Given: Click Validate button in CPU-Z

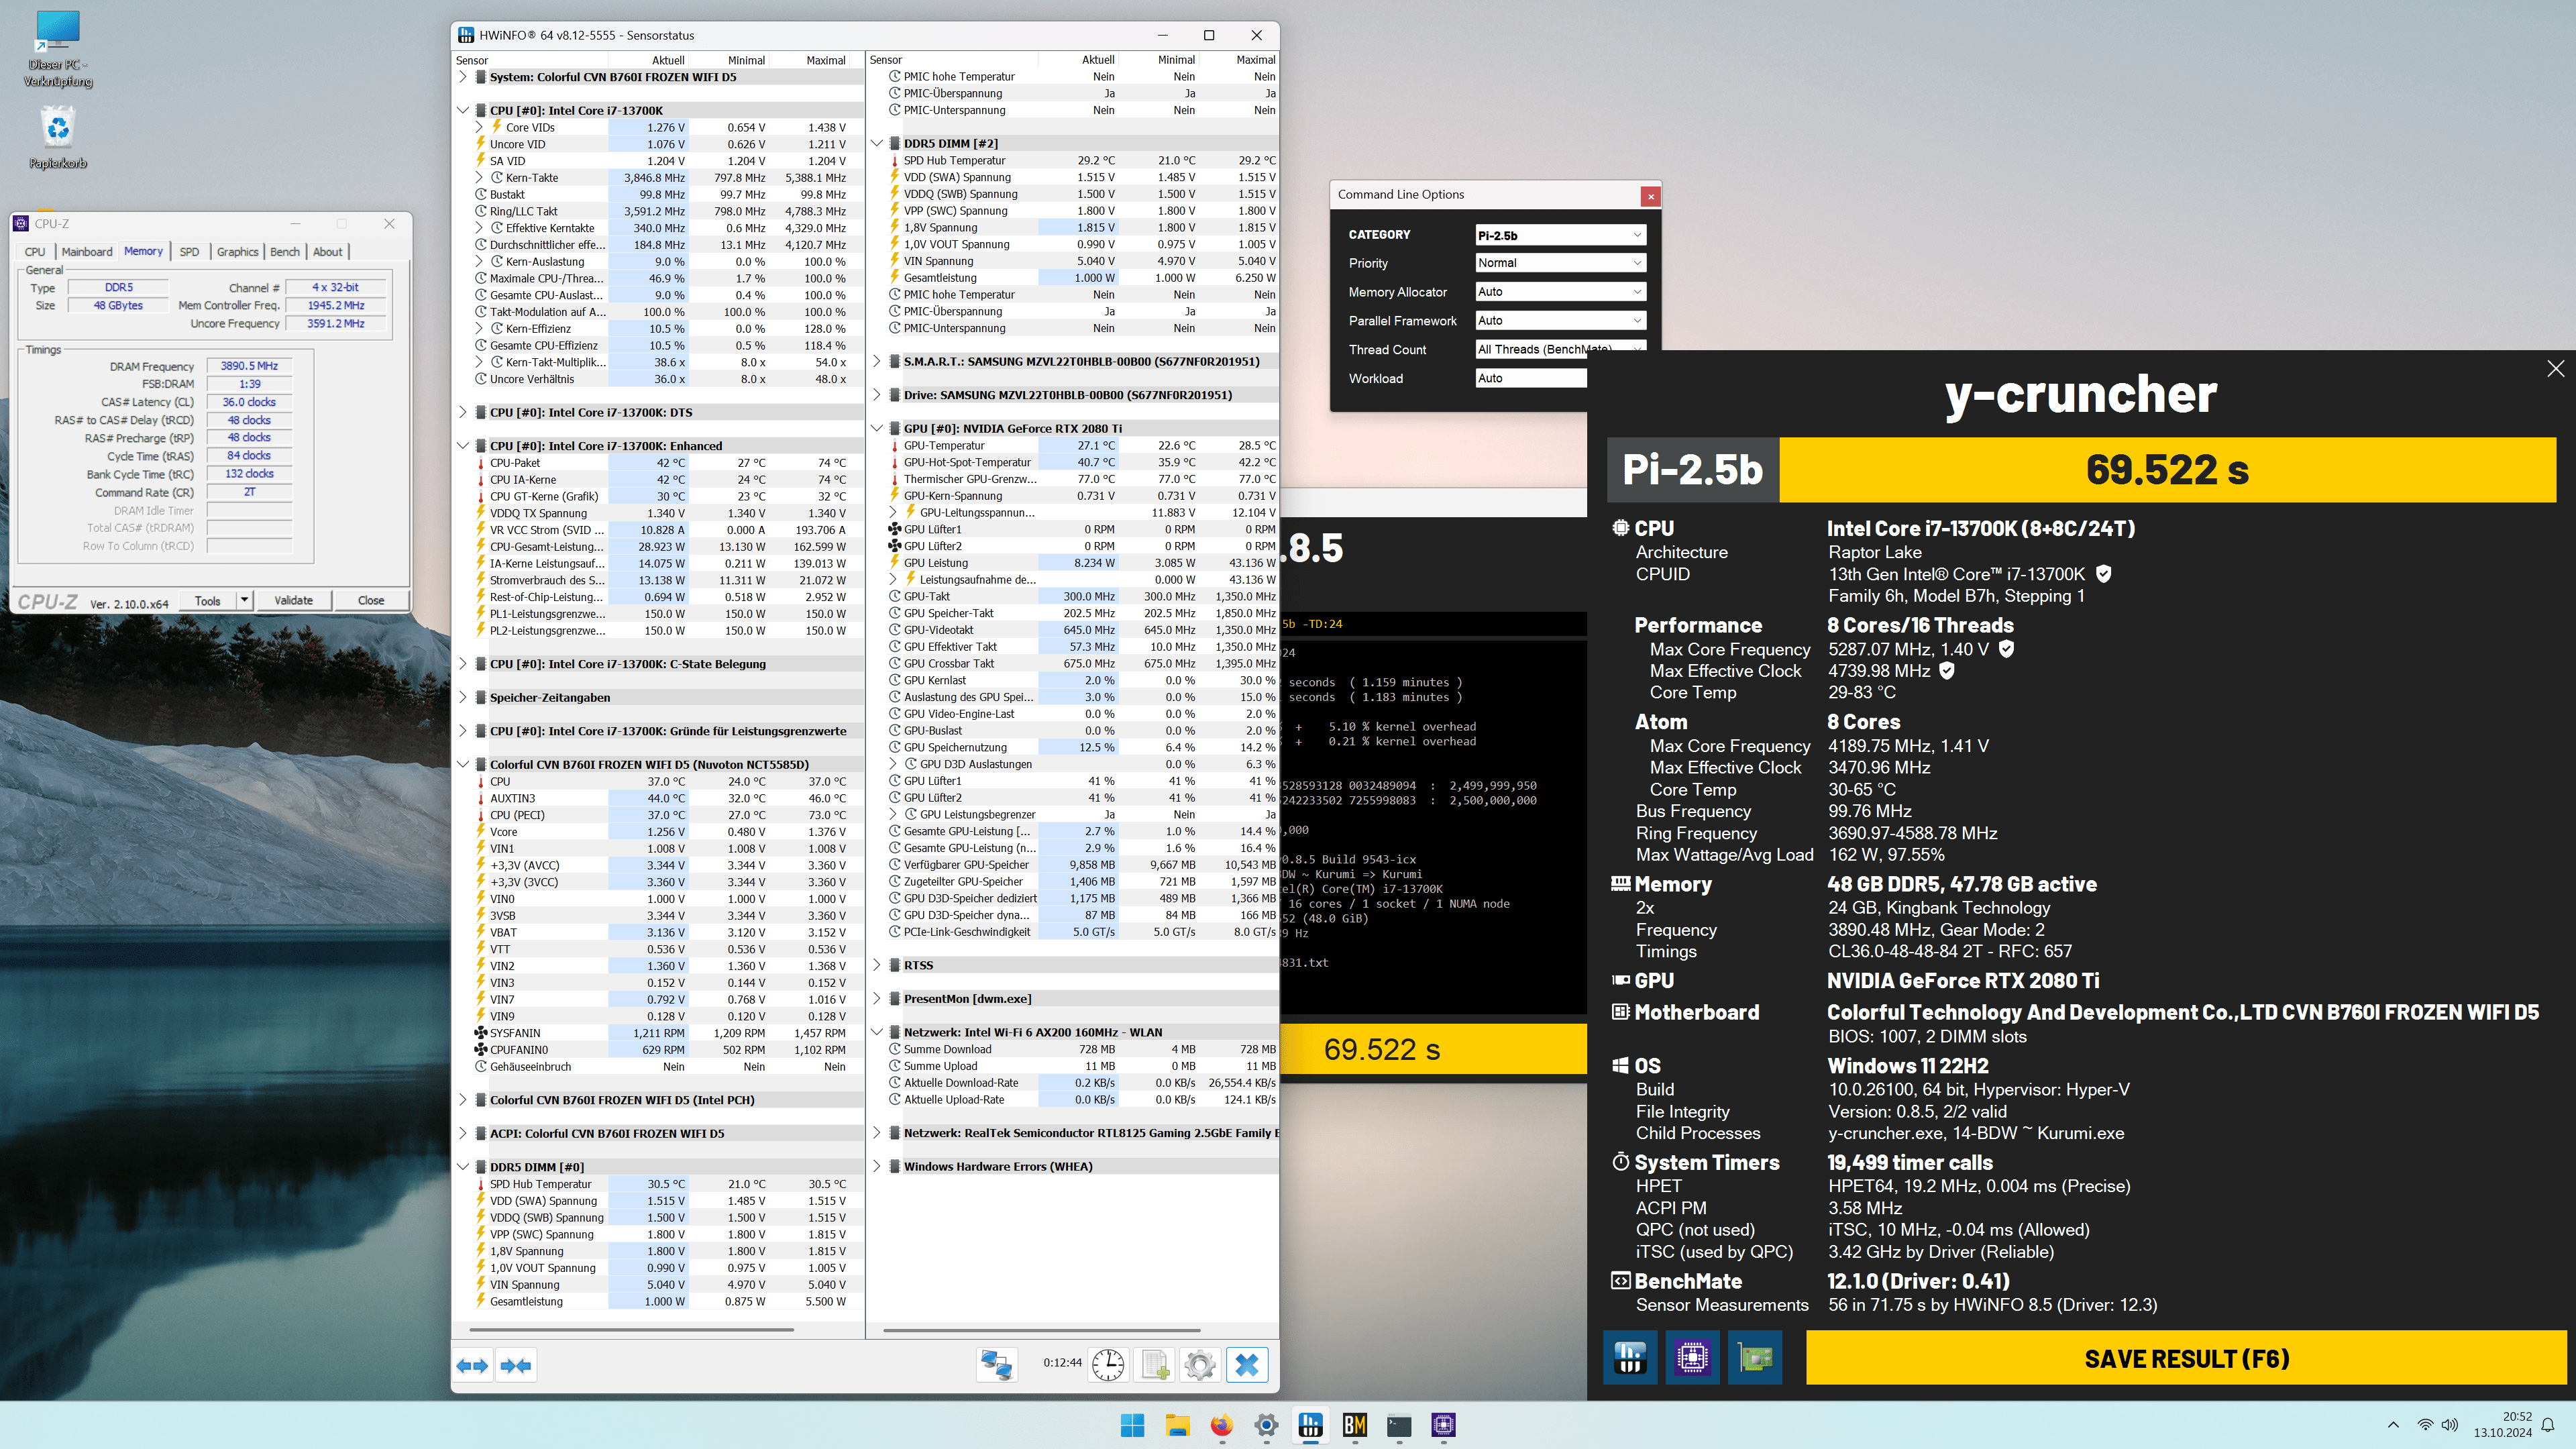Looking at the screenshot, I should tap(293, 600).
